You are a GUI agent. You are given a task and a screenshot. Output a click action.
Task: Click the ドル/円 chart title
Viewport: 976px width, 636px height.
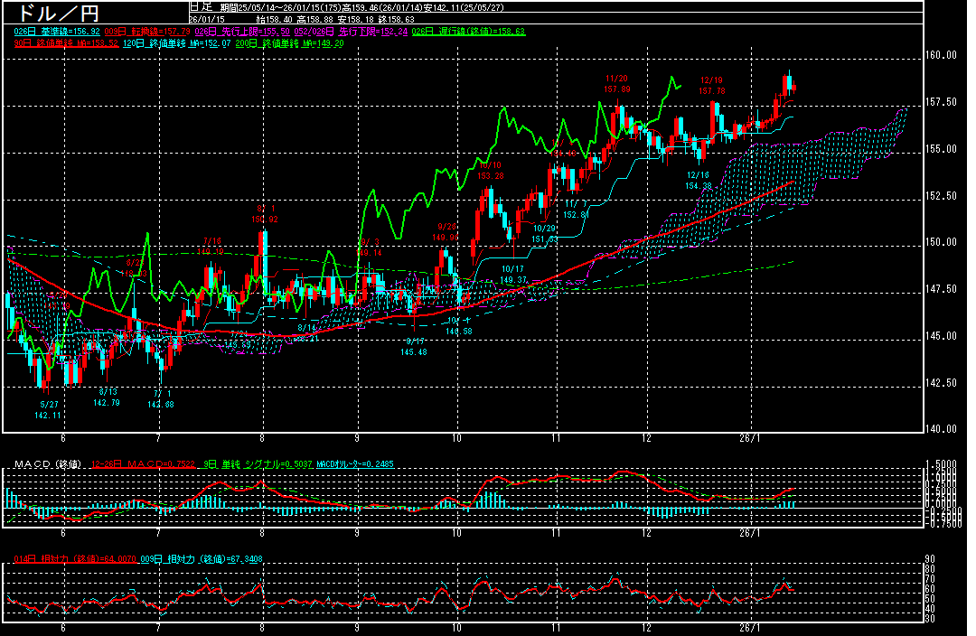[53, 14]
